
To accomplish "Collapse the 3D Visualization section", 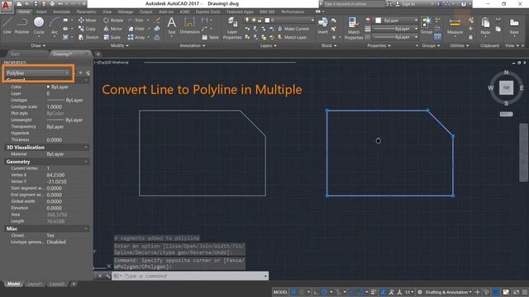I will 86,147.
